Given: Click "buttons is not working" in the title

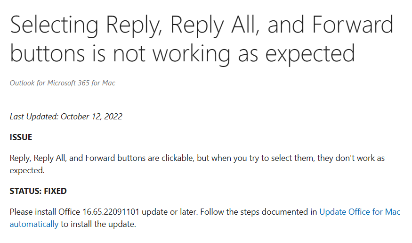Looking at the screenshot, I should [120, 54].
